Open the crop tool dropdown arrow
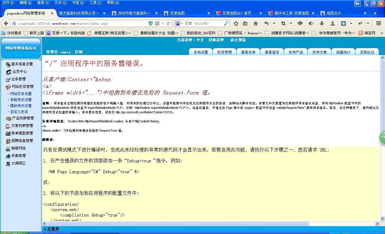Screen dimensions: 385x234 coord(291,23)
